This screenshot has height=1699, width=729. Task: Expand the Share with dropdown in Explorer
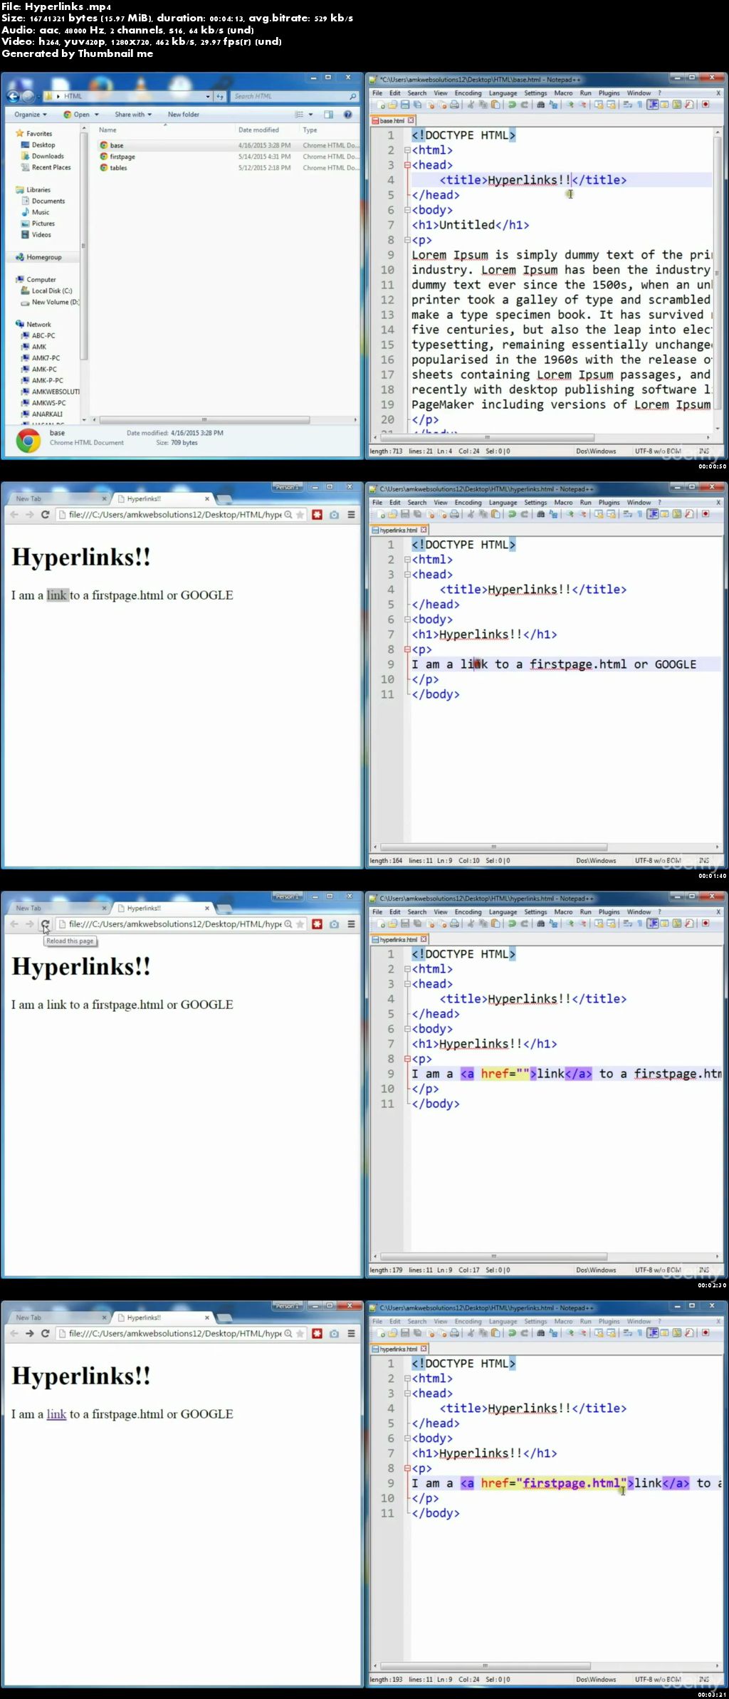(133, 115)
